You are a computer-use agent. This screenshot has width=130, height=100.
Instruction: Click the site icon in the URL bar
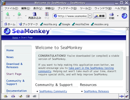click(56, 16)
